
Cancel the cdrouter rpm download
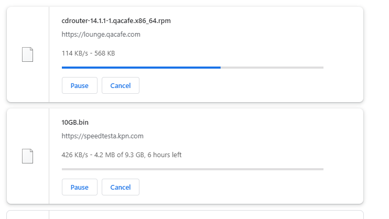[120, 85]
